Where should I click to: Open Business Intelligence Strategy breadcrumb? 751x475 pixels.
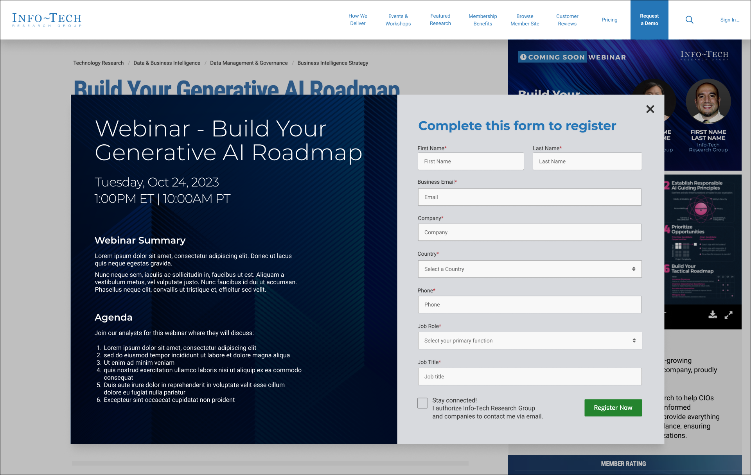333,63
